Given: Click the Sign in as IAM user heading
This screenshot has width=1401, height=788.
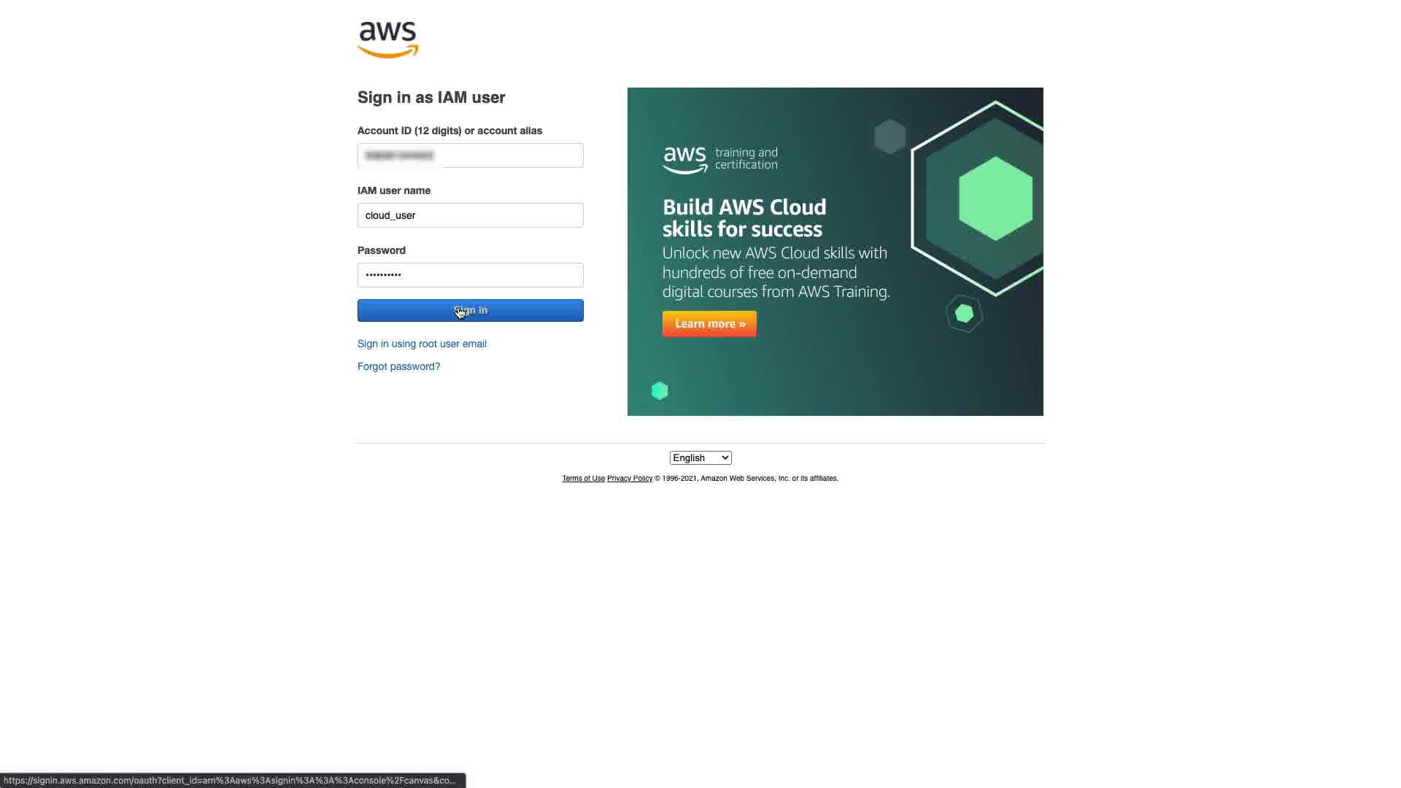Looking at the screenshot, I should (x=431, y=98).
